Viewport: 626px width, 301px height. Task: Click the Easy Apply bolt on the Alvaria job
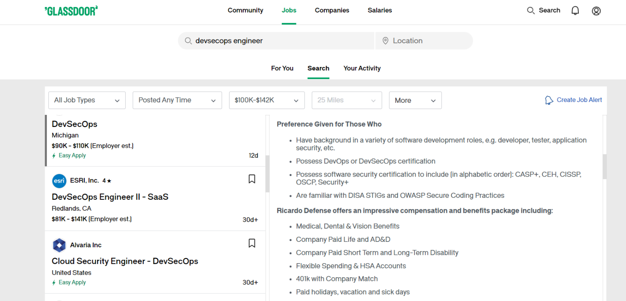click(x=54, y=283)
